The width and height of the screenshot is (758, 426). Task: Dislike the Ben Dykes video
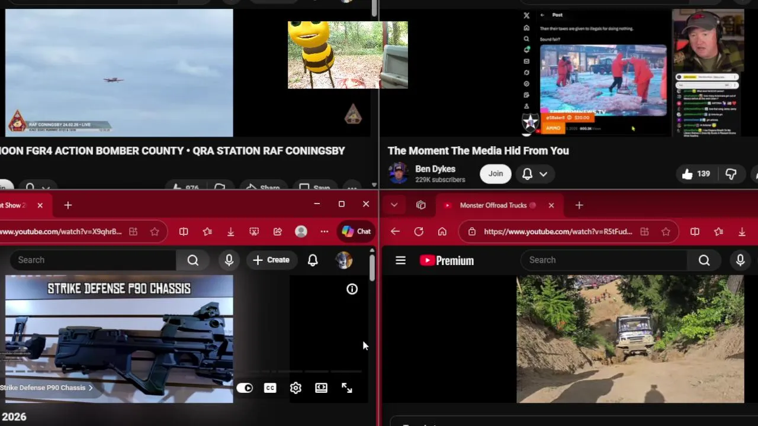[731, 174]
